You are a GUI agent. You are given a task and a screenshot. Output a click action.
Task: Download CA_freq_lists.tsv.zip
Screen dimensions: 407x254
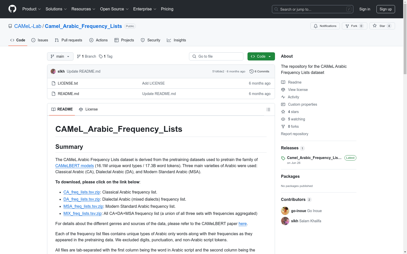click(82, 192)
